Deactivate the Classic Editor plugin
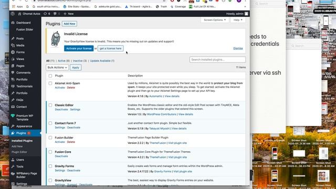Image resolution: width=336 pixels, height=189 pixels. 61,110
